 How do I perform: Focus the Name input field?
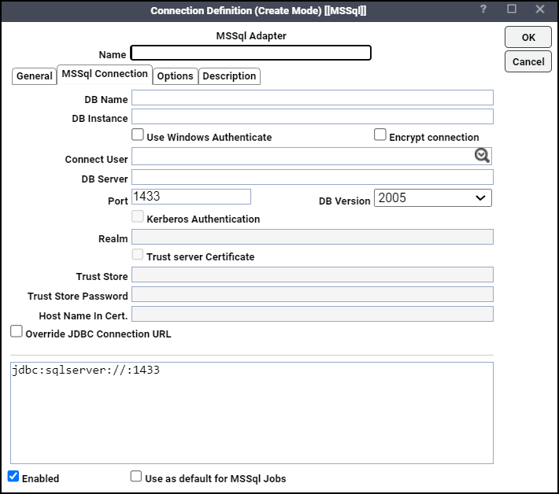pos(251,53)
